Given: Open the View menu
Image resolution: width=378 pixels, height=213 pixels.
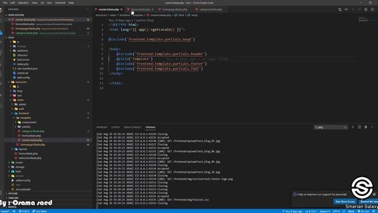Looking at the screenshot, I should 35,2.
